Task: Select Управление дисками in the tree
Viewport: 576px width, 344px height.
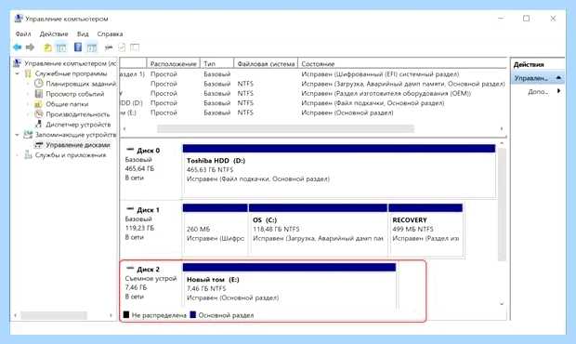Action: coord(77,145)
